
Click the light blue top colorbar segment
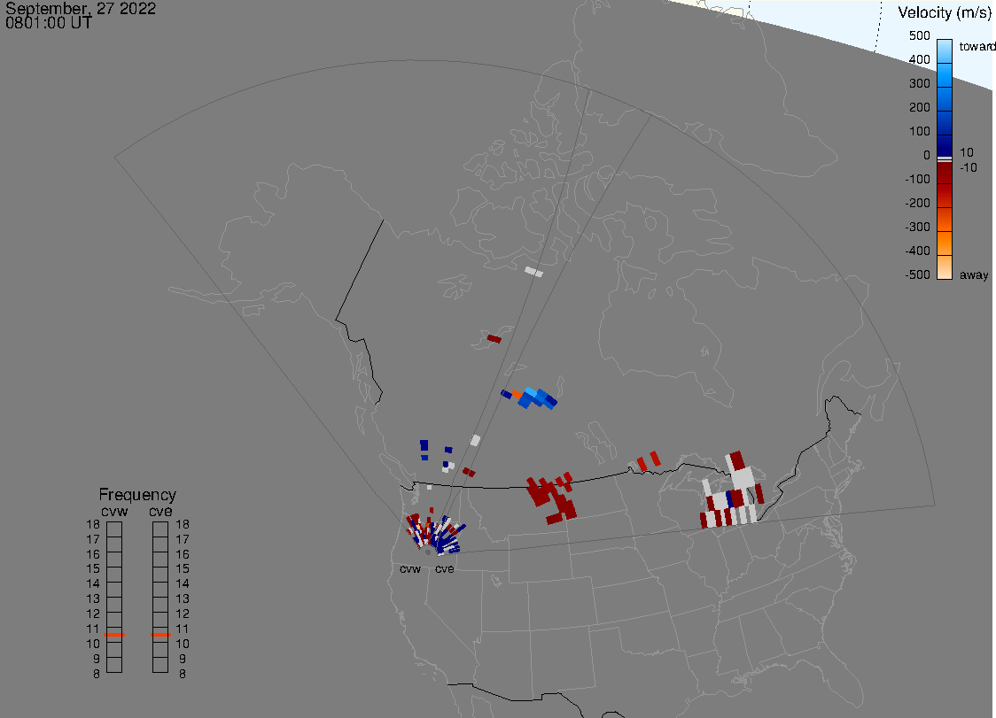point(945,50)
